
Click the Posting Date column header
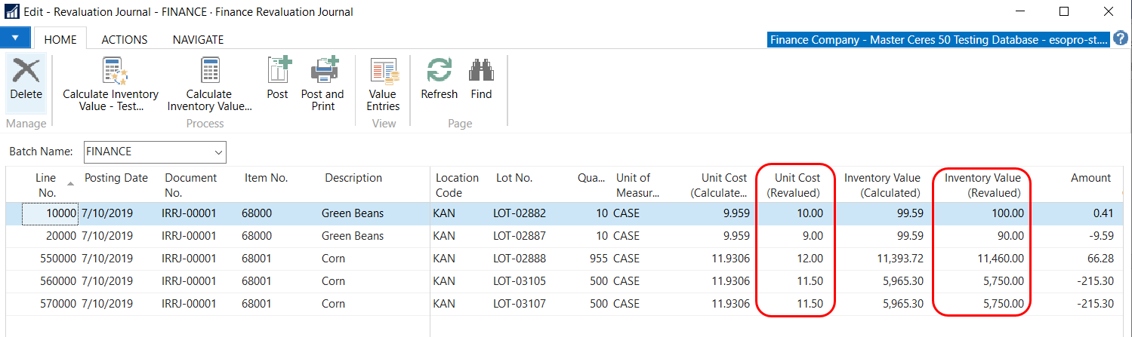tap(116, 178)
